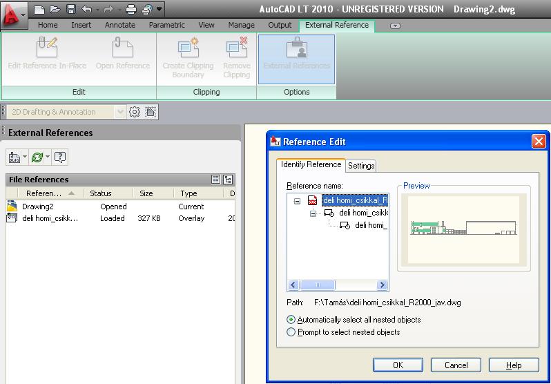Undo the last action
Screen dimensions: 551x384
(86, 9)
